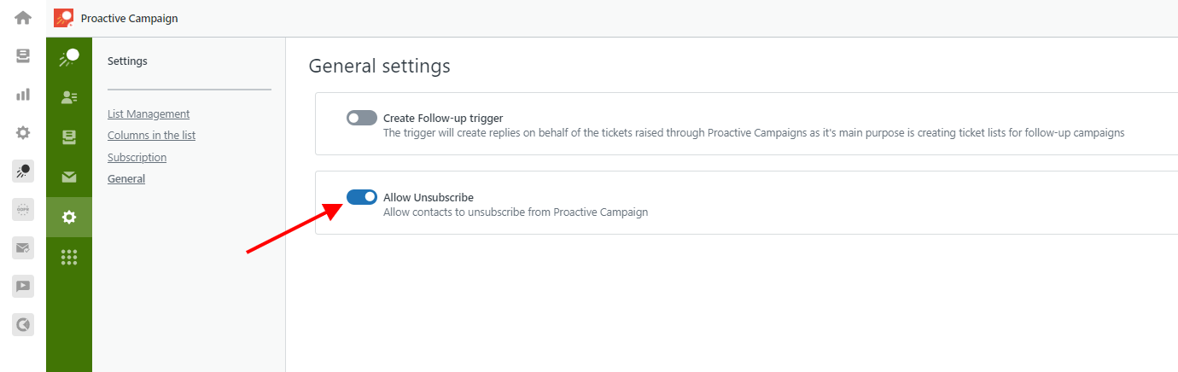Select the General settings link
This screenshot has height=372, width=1178.
(126, 178)
